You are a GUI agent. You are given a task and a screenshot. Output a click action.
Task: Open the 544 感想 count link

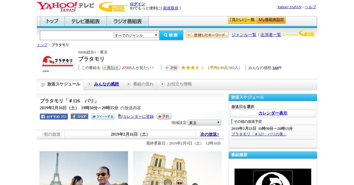275,68
